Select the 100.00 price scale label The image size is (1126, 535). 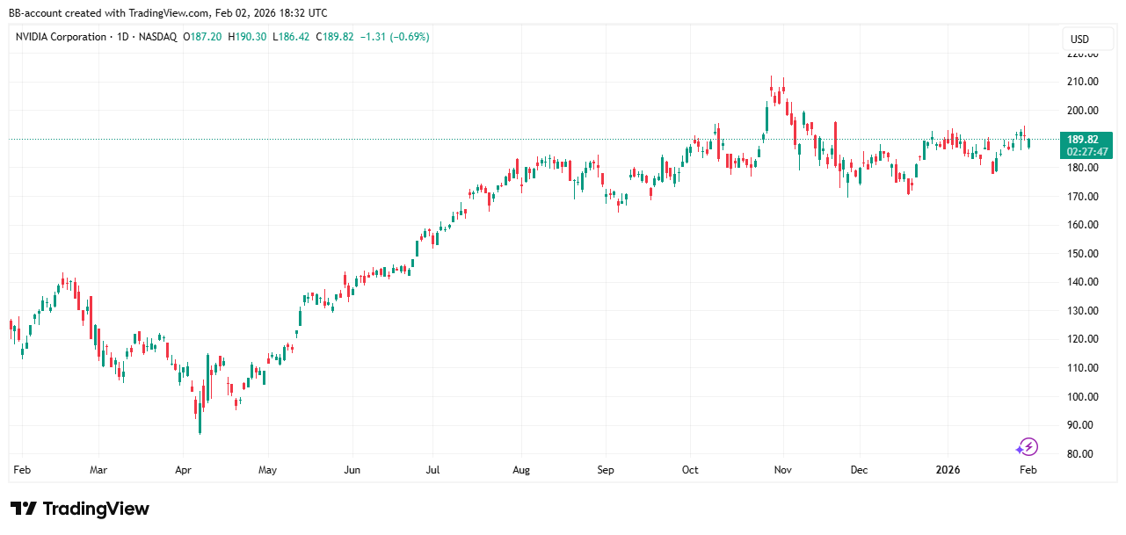[1082, 396]
